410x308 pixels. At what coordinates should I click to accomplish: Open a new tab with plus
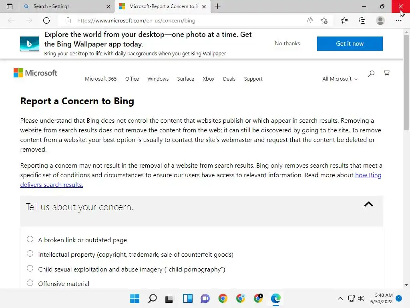(x=217, y=6)
